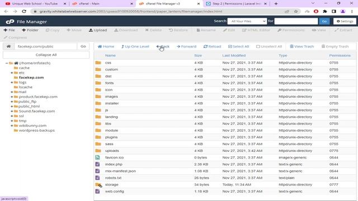Open the browser profile avatar
Viewport: 358px width, 201px height.
click(343, 11)
